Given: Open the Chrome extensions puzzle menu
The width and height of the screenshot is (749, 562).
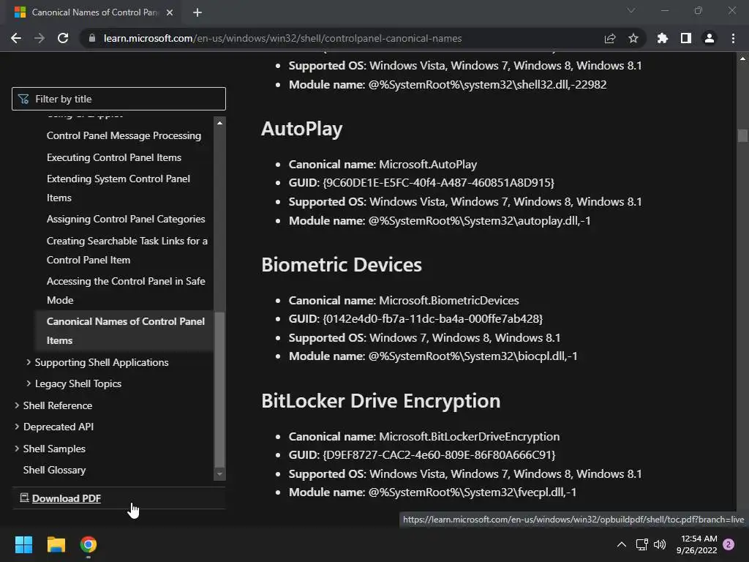Looking at the screenshot, I should tap(663, 38).
